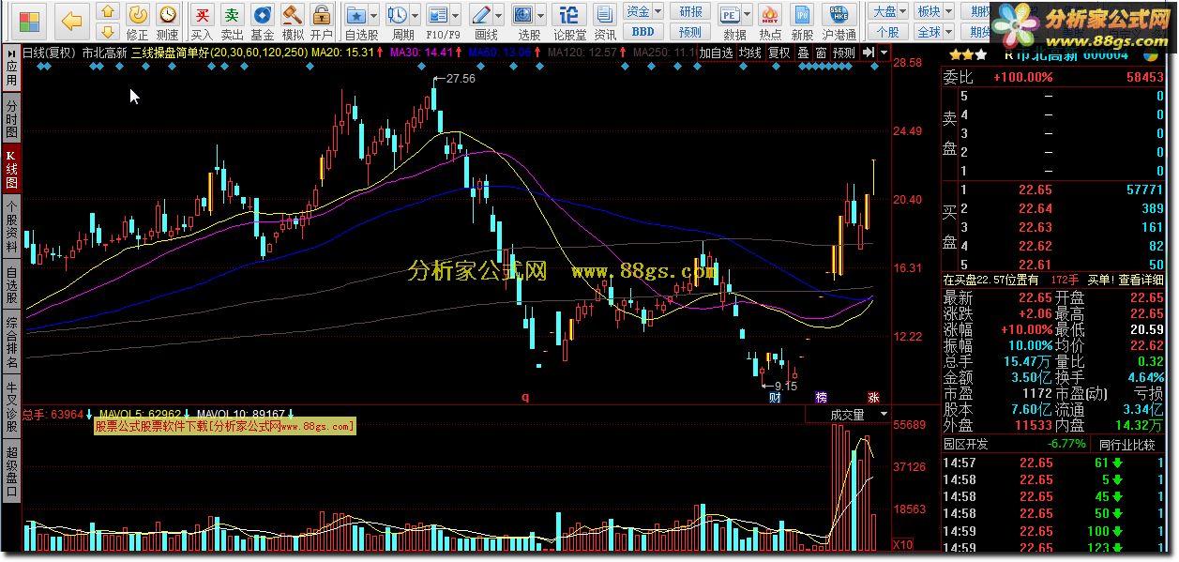Click the skip-to-end arrow icon above chart
The width and height of the screenshot is (1179, 562).
[869, 53]
